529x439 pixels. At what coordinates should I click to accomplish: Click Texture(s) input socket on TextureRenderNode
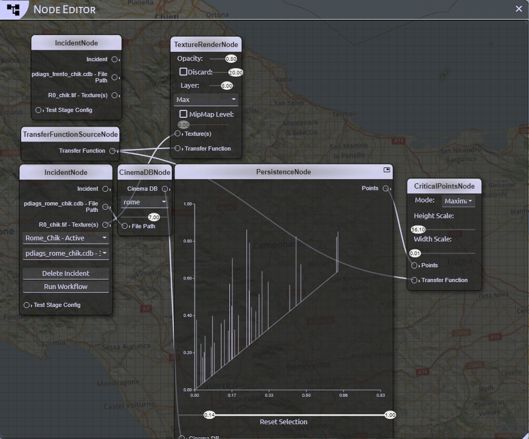(x=178, y=134)
